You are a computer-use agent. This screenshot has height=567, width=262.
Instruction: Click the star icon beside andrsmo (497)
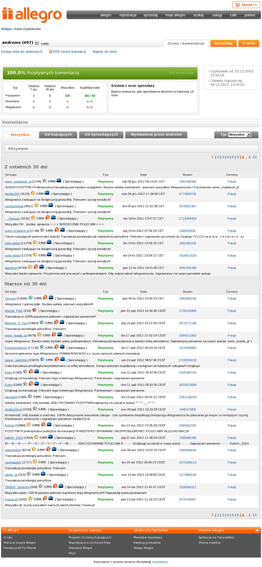click(37, 43)
